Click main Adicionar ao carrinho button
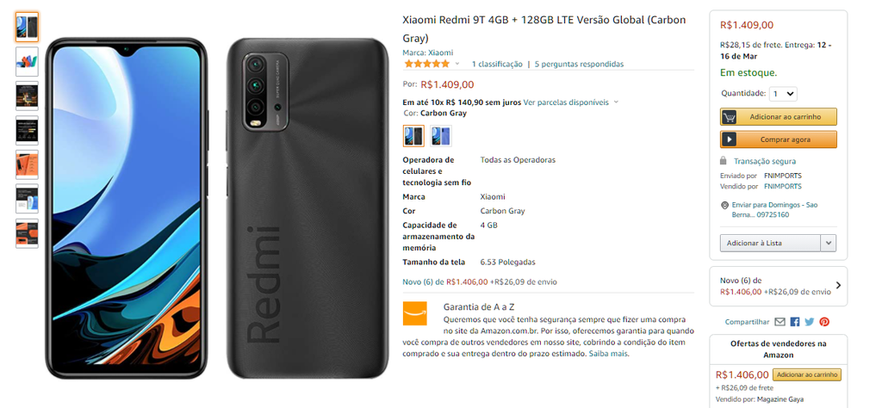This screenshot has width=882, height=408. point(779,117)
